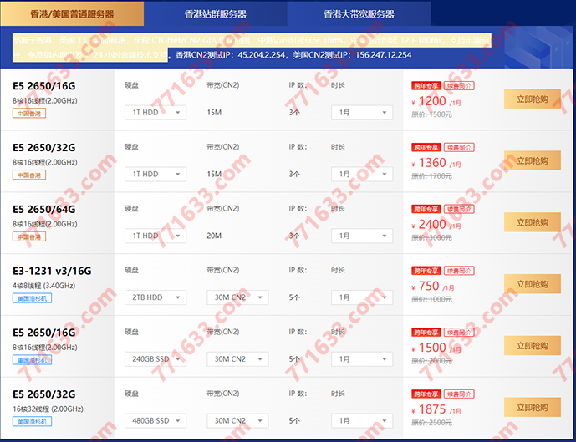Click the E3-1231 v3/16G server title
The image size is (576, 442).
52,272
